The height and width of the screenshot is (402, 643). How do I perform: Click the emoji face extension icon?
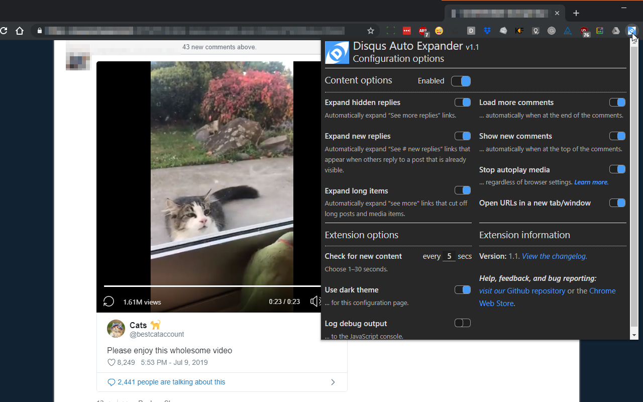point(439,31)
